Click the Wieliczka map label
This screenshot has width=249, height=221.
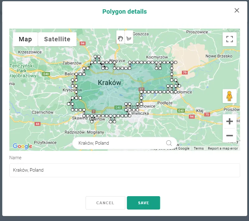pos(140,113)
